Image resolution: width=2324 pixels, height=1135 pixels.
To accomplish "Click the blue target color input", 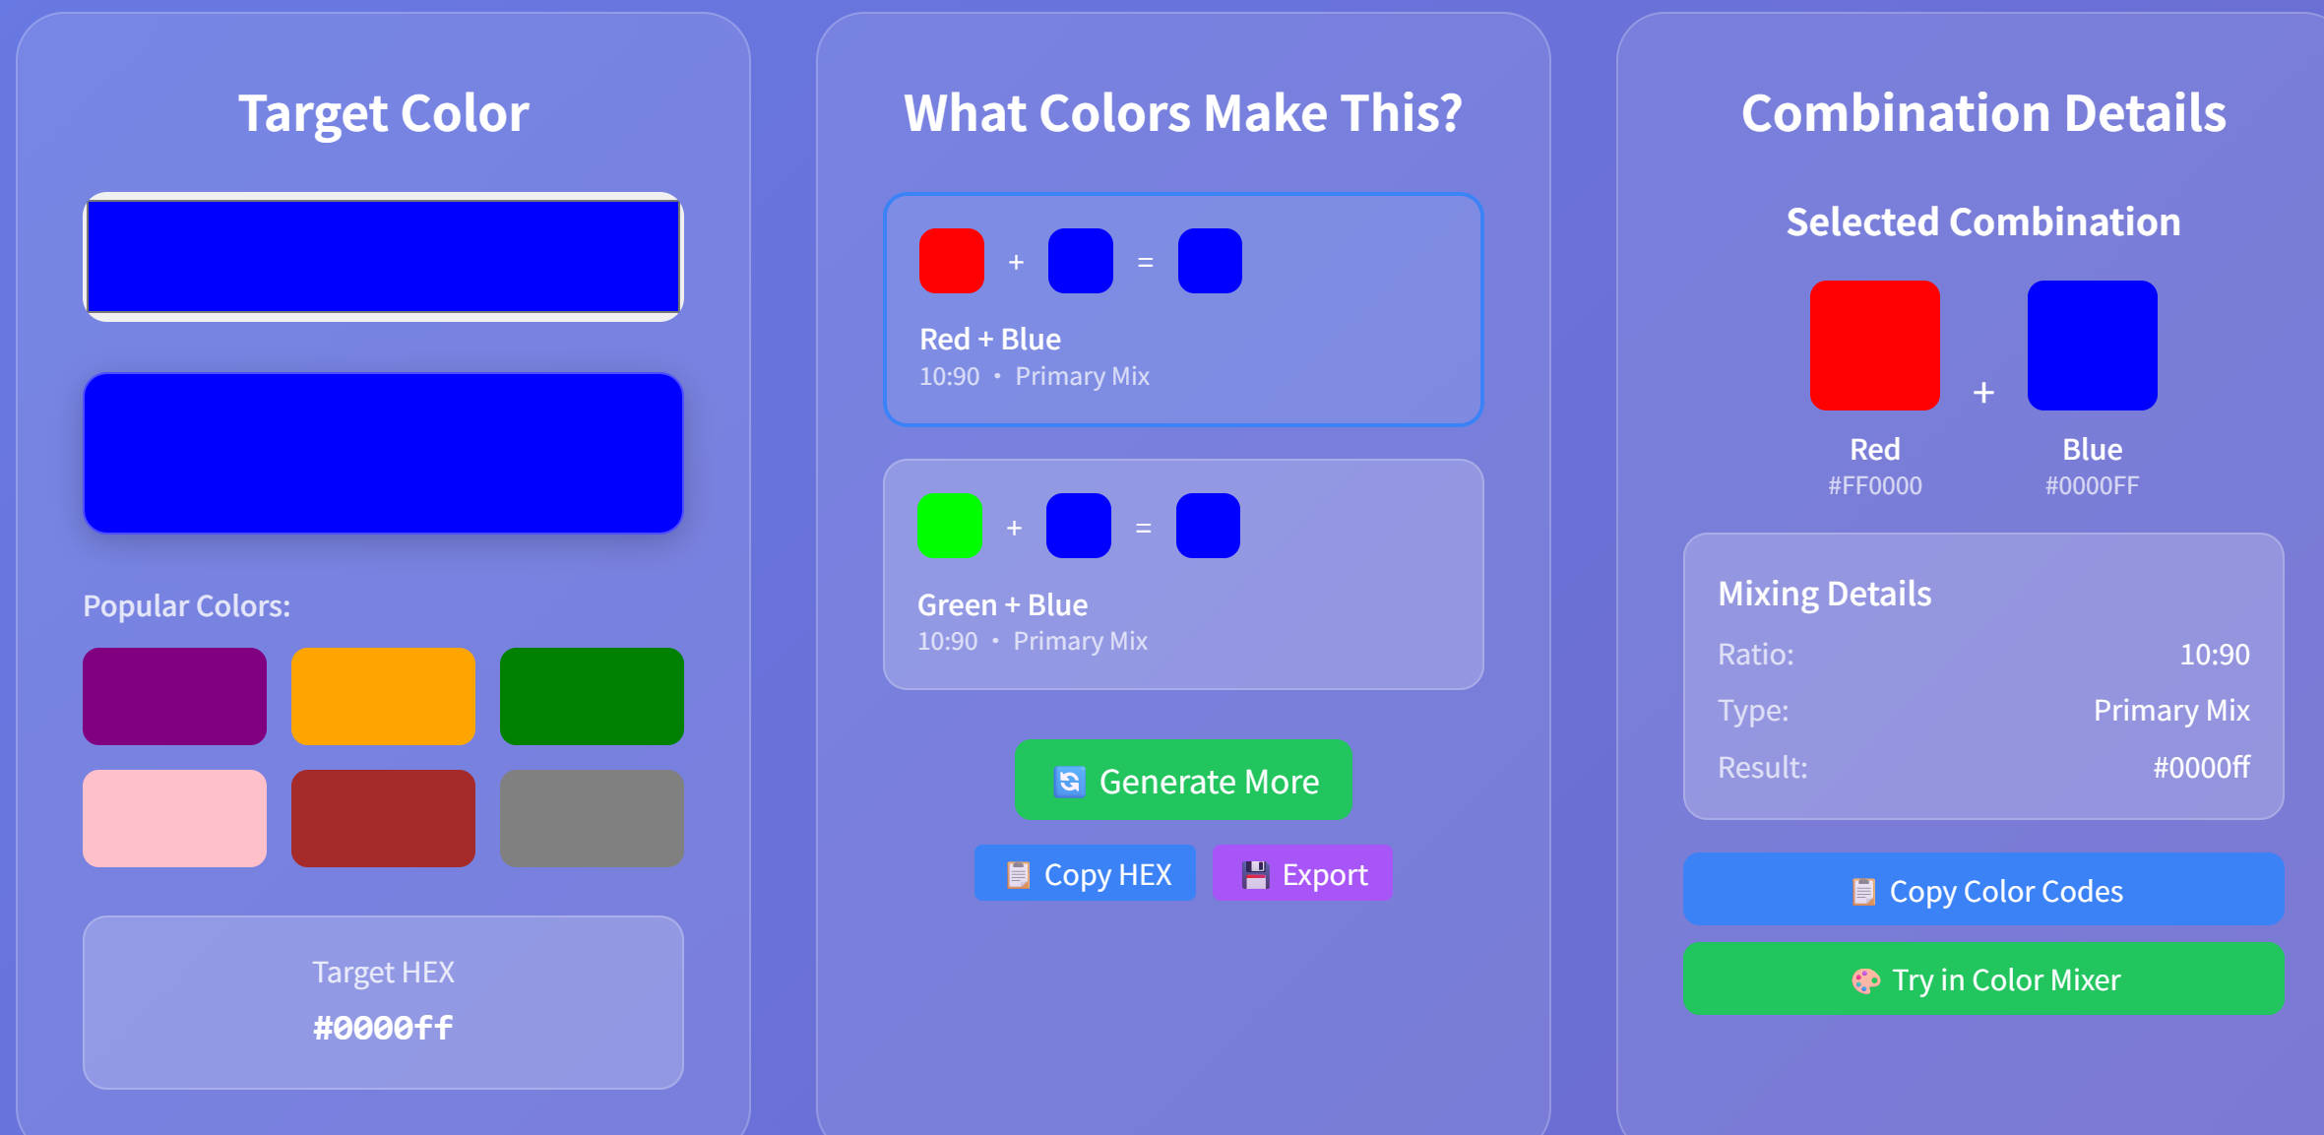I will tap(383, 257).
